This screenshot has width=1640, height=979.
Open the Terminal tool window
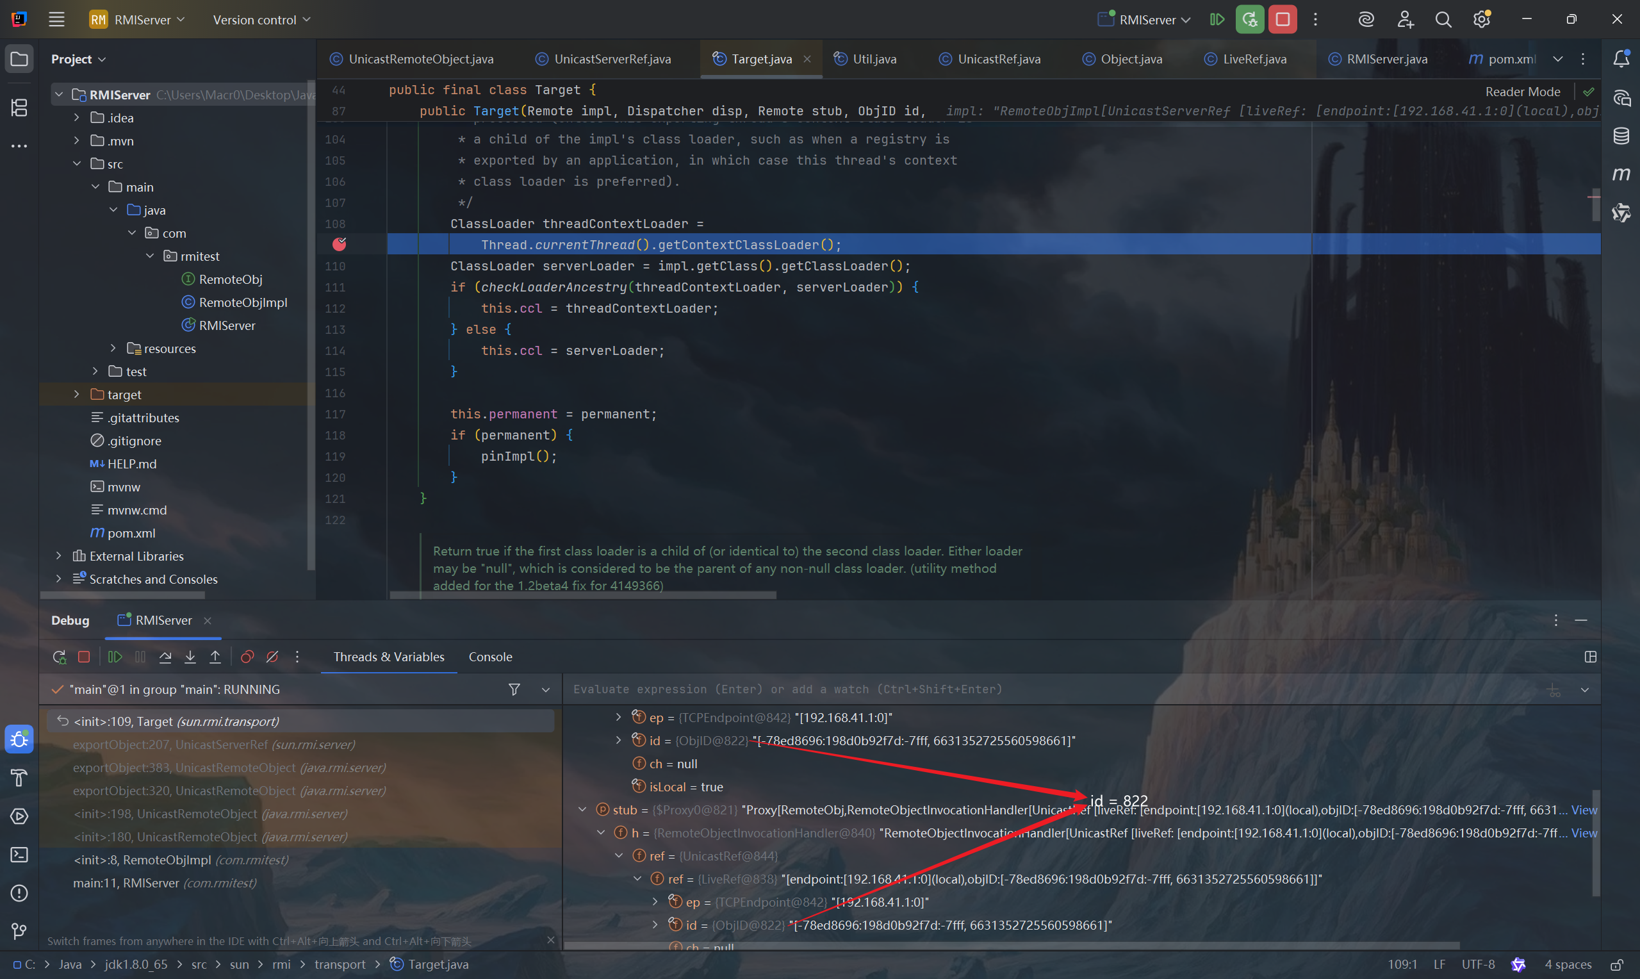tap(19, 855)
